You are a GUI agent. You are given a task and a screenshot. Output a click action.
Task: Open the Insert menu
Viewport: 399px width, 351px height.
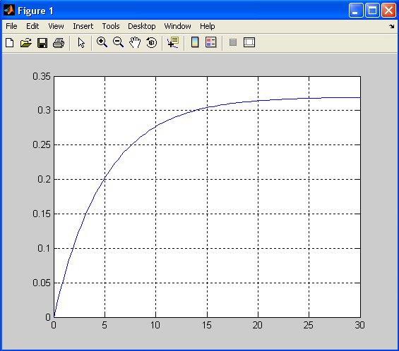tap(83, 26)
